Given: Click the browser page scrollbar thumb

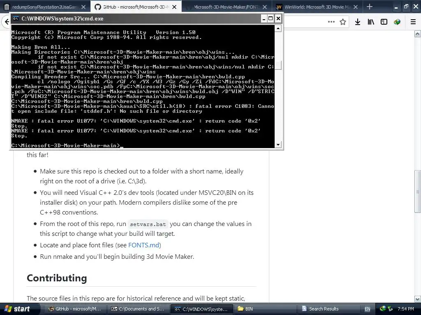Looking at the screenshot, I should [x=418, y=192].
